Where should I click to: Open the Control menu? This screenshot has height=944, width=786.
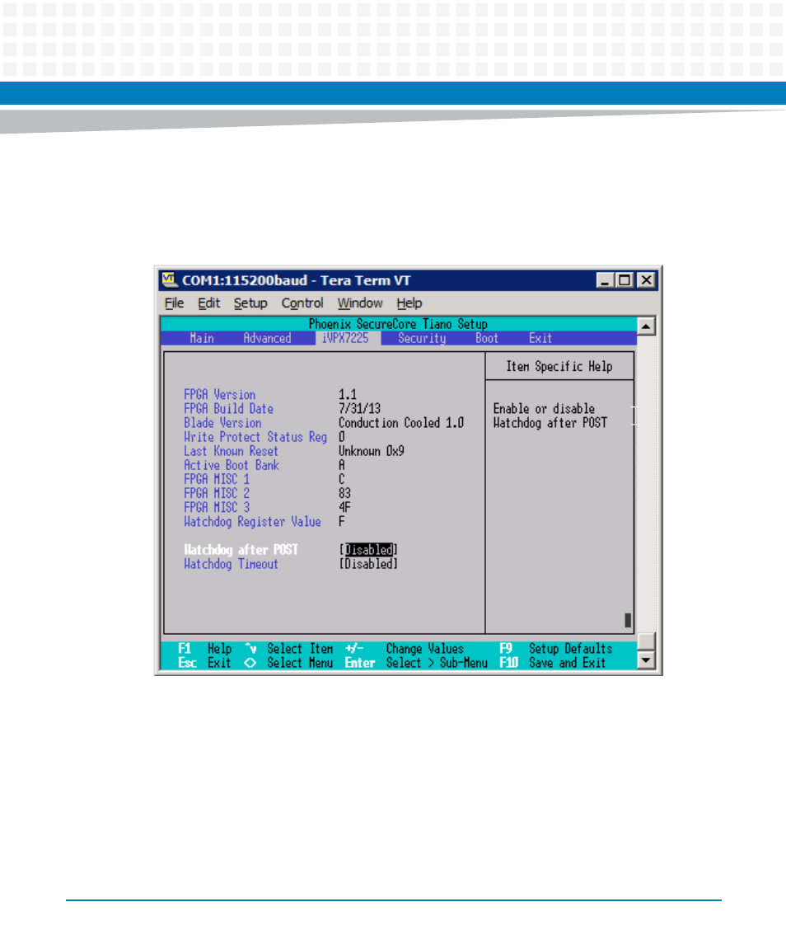point(302,303)
